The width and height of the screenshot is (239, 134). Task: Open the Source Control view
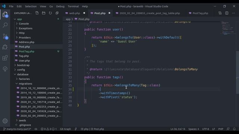(x=5, y=36)
